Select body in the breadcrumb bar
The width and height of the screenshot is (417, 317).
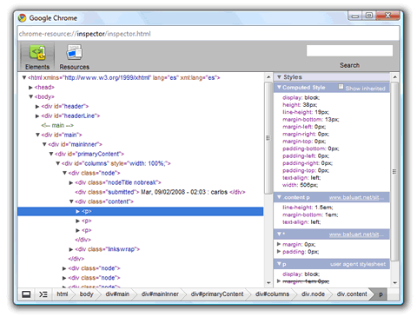(x=86, y=294)
